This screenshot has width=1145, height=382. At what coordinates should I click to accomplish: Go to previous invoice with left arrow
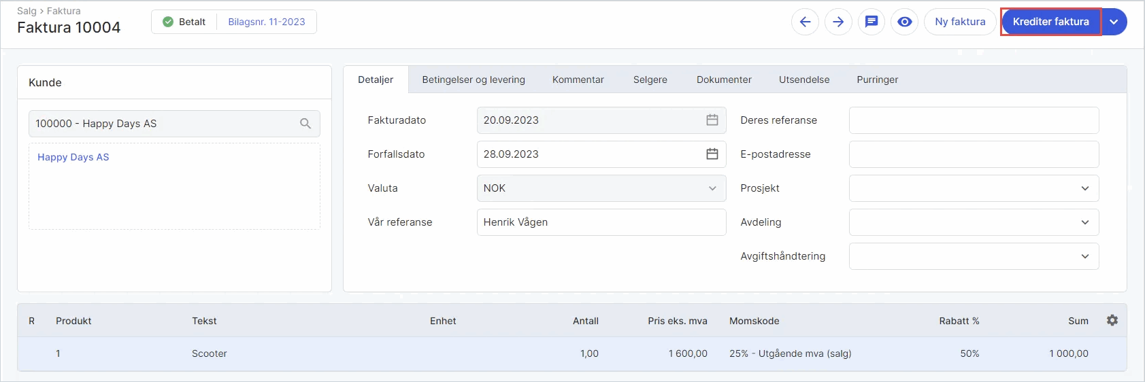(805, 22)
